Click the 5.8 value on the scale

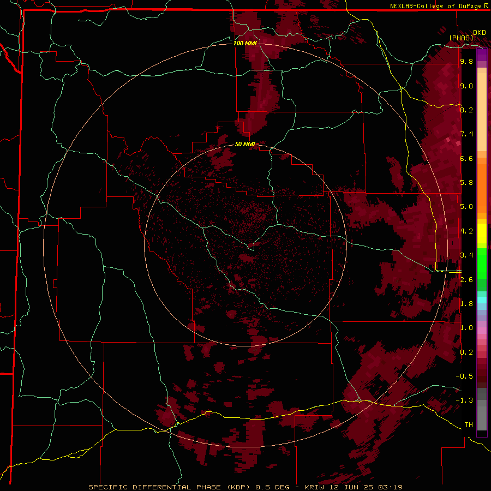(x=466, y=183)
